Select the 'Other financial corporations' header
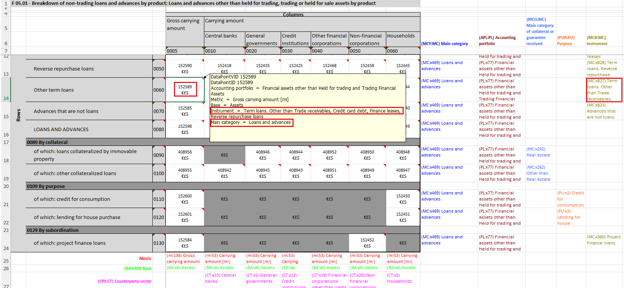The width and height of the screenshot is (624, 288). (330, 39)
